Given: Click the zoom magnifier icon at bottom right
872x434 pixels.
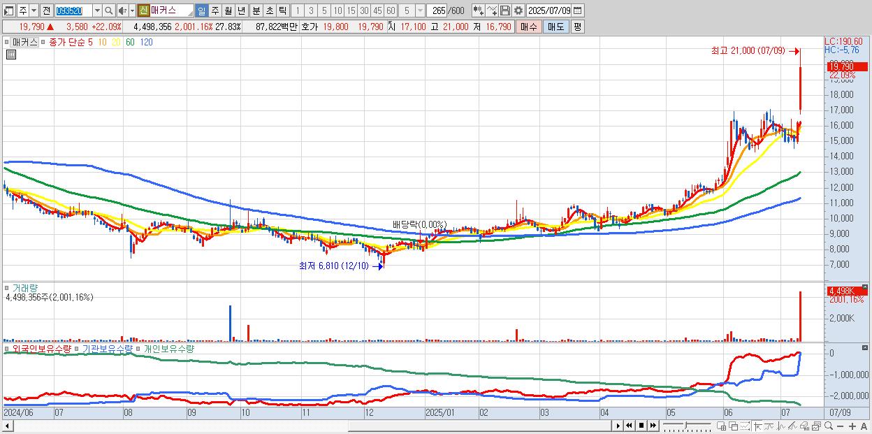Looking at the screenshot, I should (x=829, y=426).
